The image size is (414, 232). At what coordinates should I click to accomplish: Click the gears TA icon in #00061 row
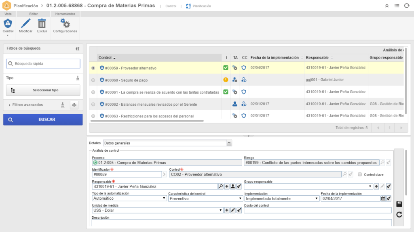235,92
